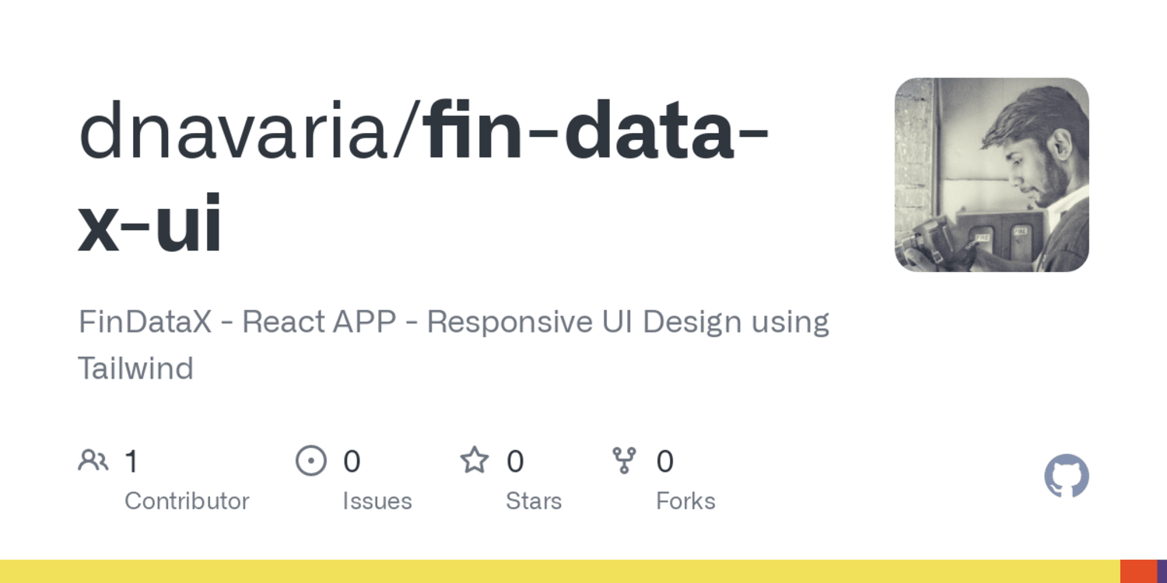The image size is (1167, 583).
Task: Click the forks branch icon
Action: [x=624, y=460]
